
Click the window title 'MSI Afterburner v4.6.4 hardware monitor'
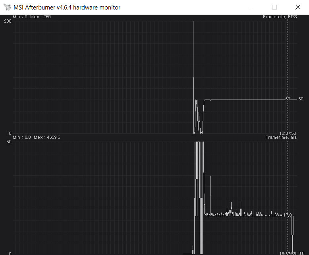[67, 8]
